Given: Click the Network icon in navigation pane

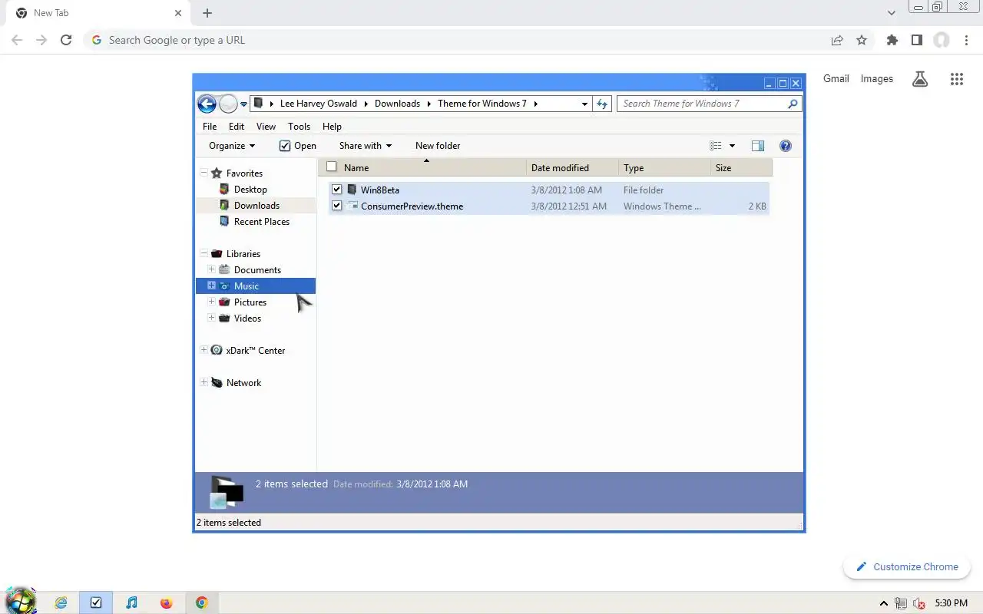Looking at the screenshot, I should (217, 382).
